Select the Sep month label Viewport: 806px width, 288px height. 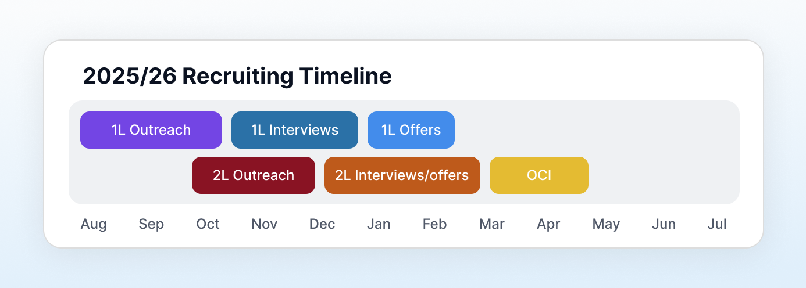coord(151,224)
